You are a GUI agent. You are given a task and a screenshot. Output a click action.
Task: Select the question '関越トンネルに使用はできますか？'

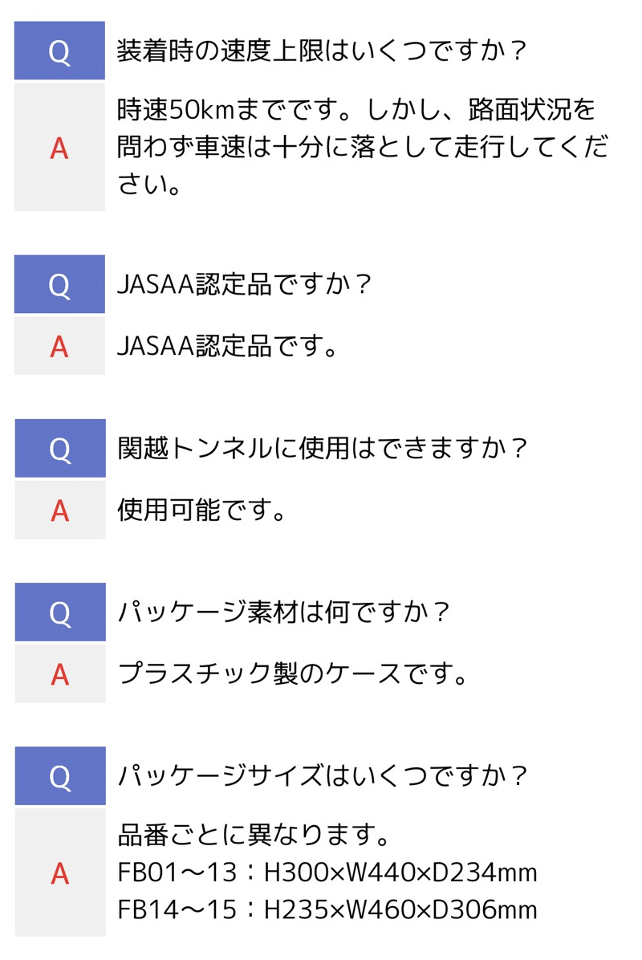point(323,448)
